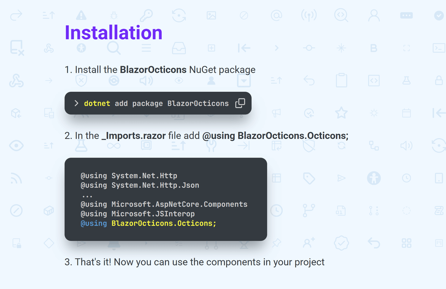
Task: Click the eye icon on the left edge
Action: point(17,146)
